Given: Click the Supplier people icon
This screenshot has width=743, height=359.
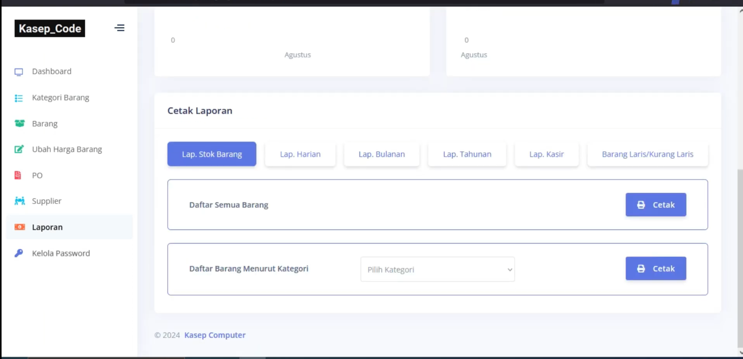Looking at the screenshot, I should [x=19, y=201].
